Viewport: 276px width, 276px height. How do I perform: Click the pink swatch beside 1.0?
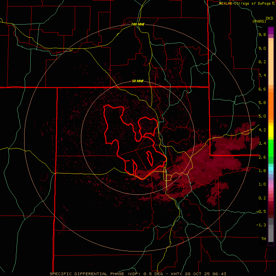pyautogui.click(x=271, y=186)
